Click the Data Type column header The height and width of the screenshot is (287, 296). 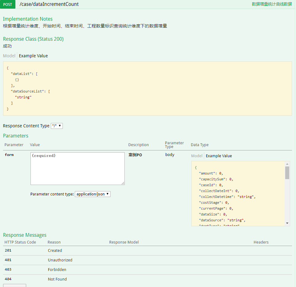(x=200, y=145)
